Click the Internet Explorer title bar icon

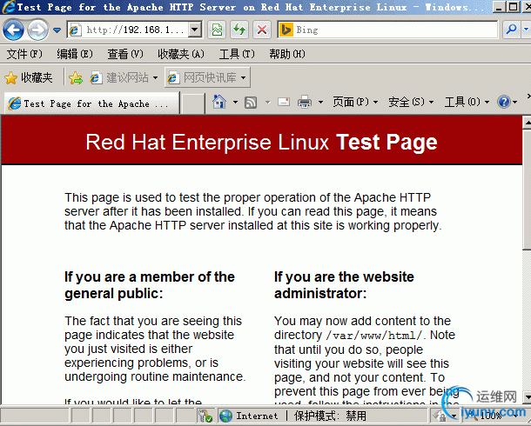pyautogui.click(x=9, y=7)
